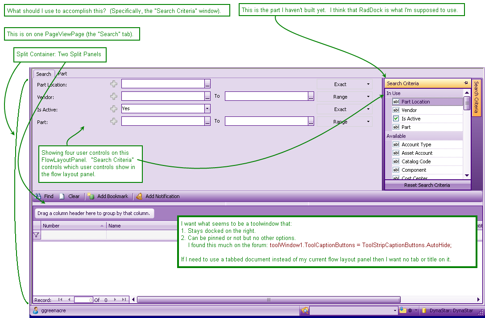This screenshot has width=485, height=318.
Task: Click the Clear toolbar label
Action: pyautogui.click(x=74, y=196)
